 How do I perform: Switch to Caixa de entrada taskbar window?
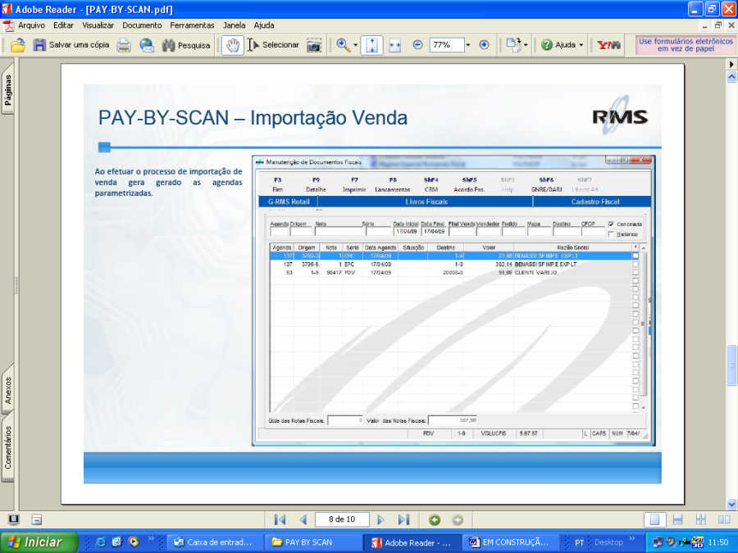click(x=215, y=542)
